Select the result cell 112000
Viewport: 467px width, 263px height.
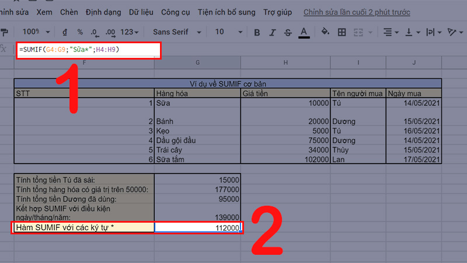197,227
